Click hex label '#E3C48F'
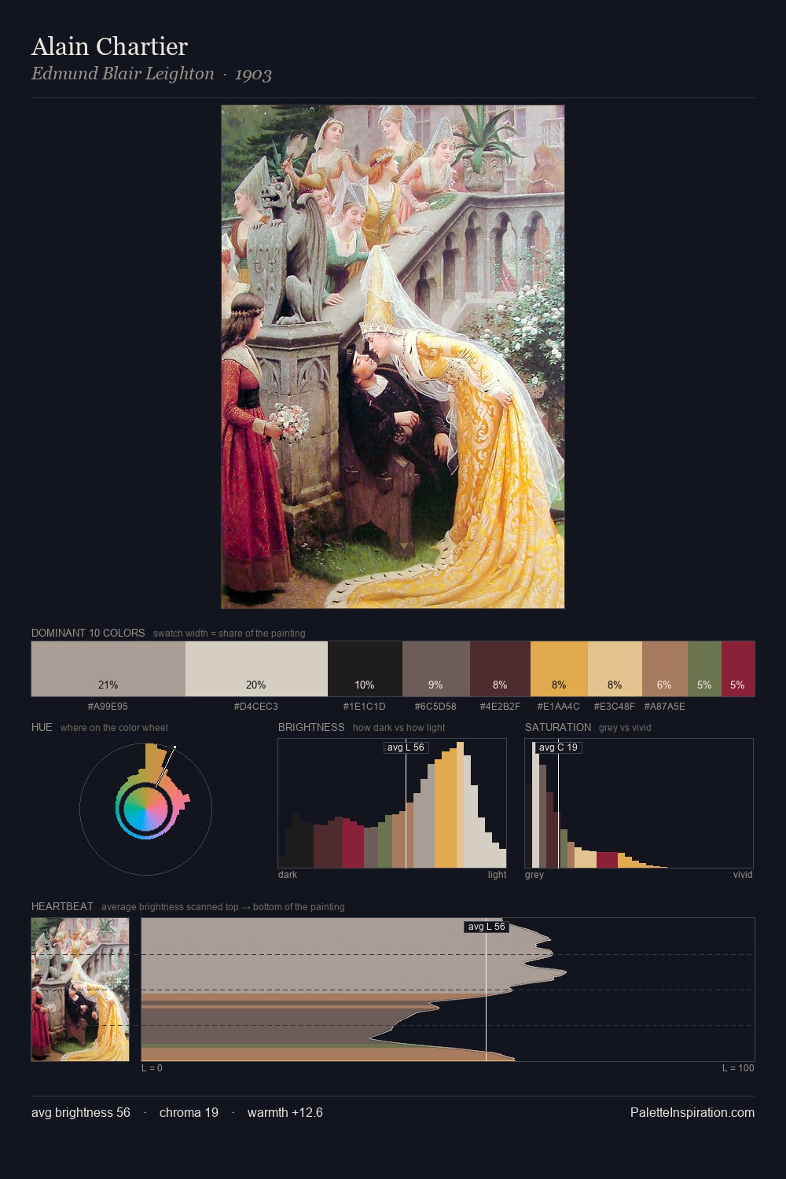Screen dimensions: 786x1179 (x=615, y=706)
